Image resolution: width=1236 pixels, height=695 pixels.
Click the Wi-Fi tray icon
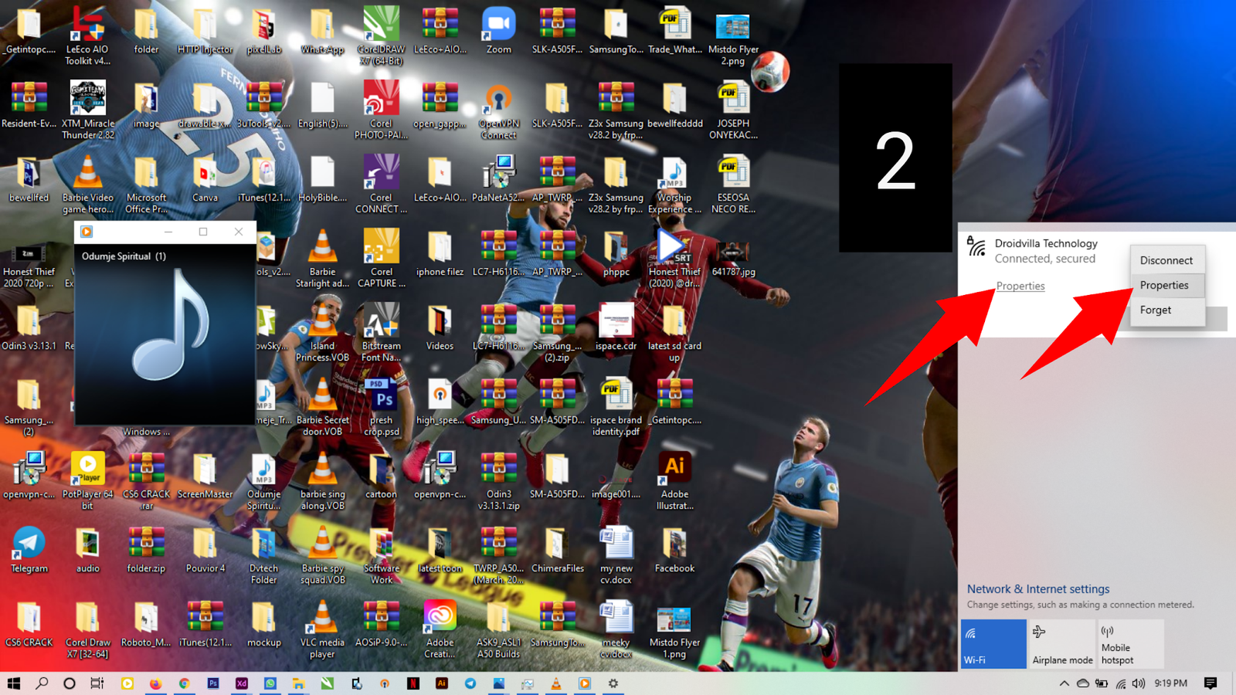point(1120,683)
